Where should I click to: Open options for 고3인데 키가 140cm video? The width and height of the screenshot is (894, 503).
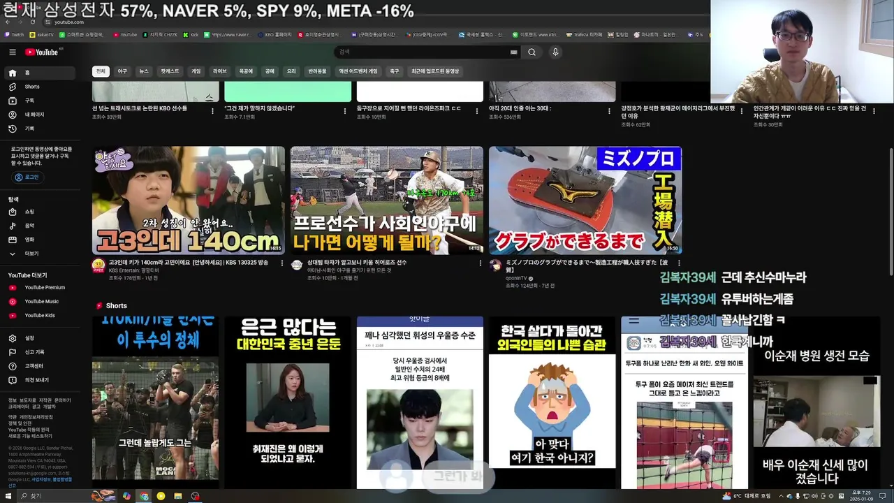(282, 263)
